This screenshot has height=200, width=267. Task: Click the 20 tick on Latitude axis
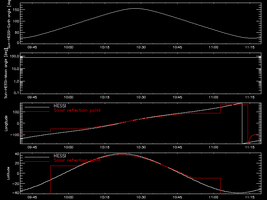pyautogui.click(x=17, y=163)
